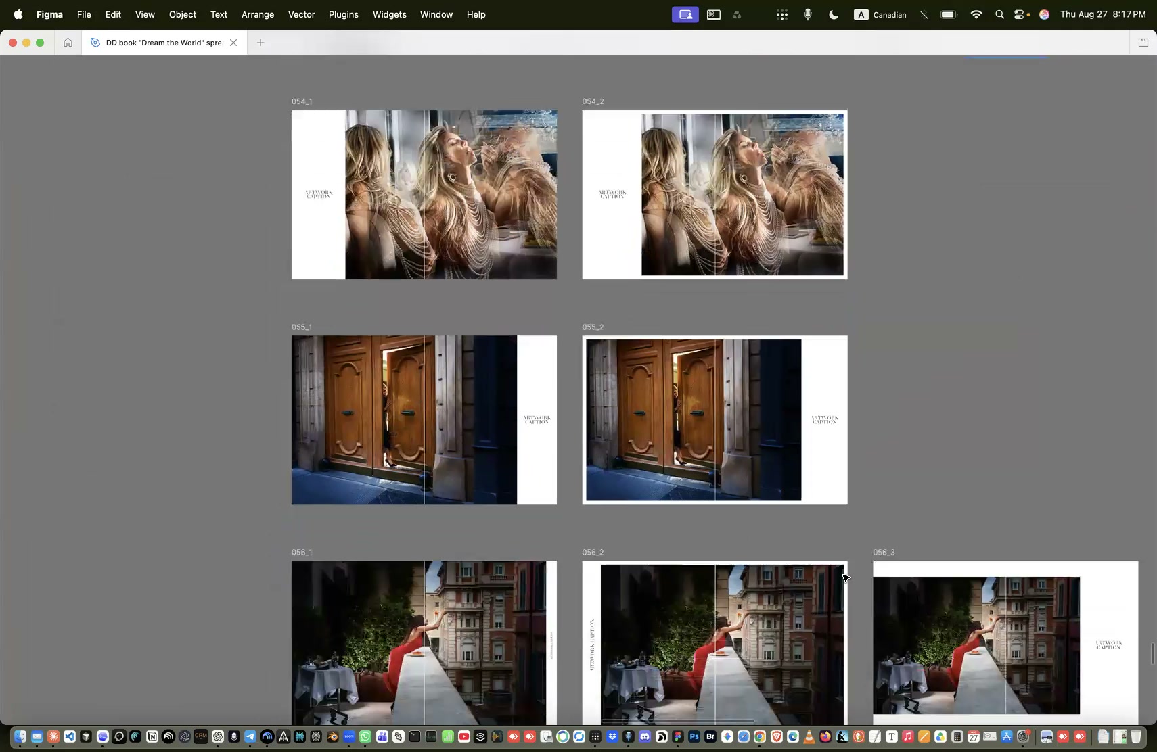Select the 055_2 frame label
1157x752 pixels.
pyautogui.click(x=593, y=327)
